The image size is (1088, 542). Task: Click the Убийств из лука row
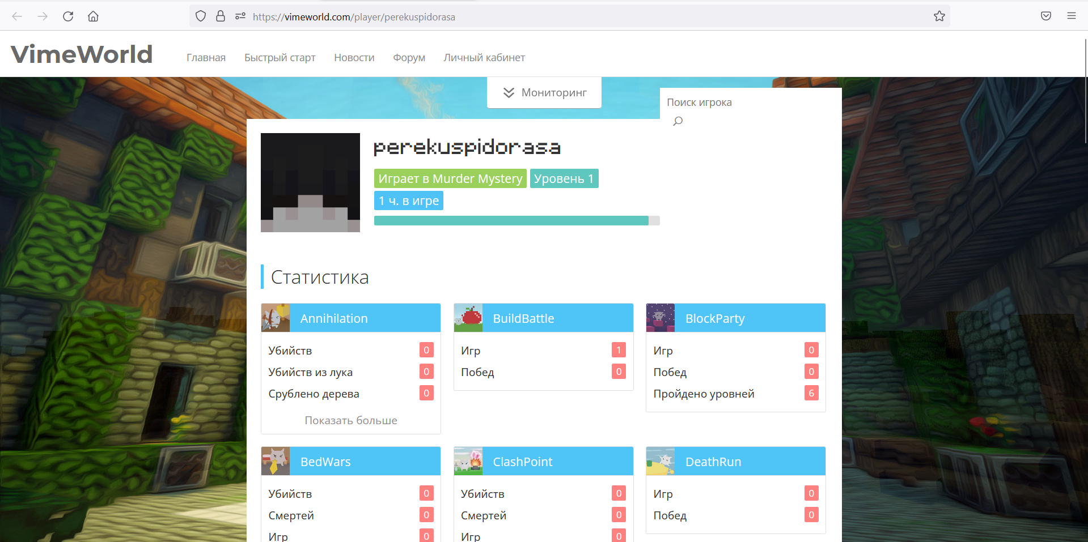pos(351,372)
